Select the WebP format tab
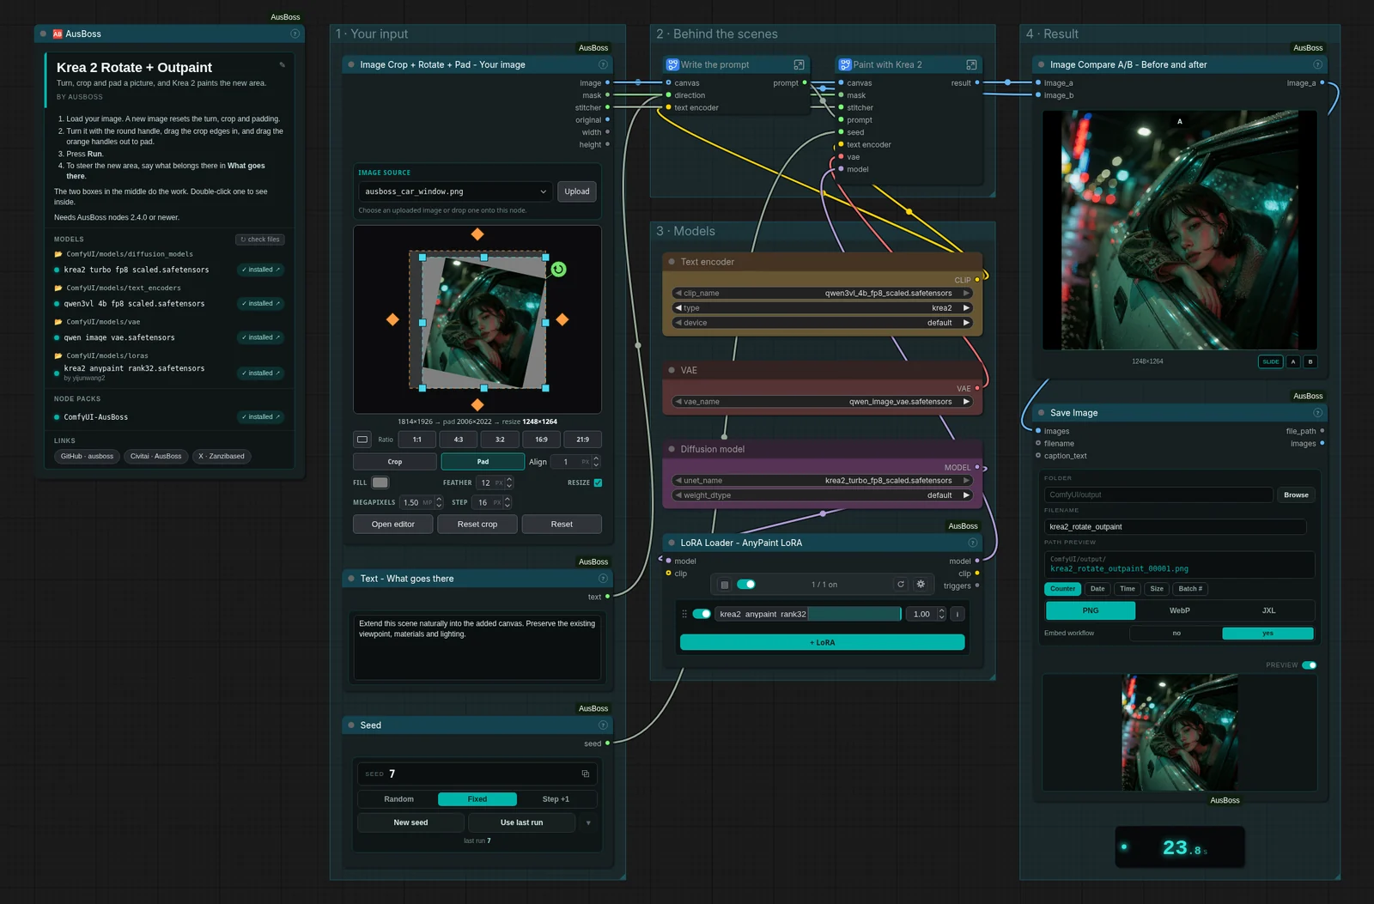 click(1180, 610)
